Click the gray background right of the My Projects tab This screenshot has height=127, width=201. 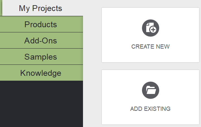click(92, 8)
